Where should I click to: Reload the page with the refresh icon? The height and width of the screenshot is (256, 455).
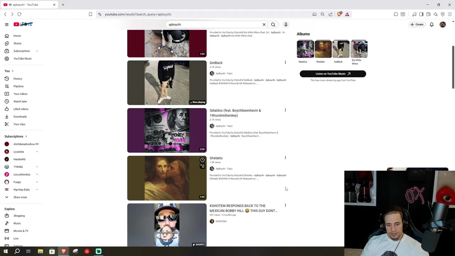point(19,14)
